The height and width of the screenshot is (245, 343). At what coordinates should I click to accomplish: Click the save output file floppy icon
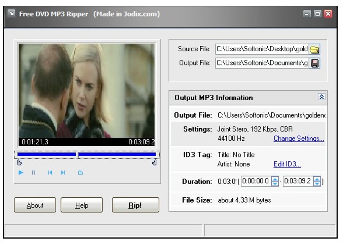coord(314,63)
